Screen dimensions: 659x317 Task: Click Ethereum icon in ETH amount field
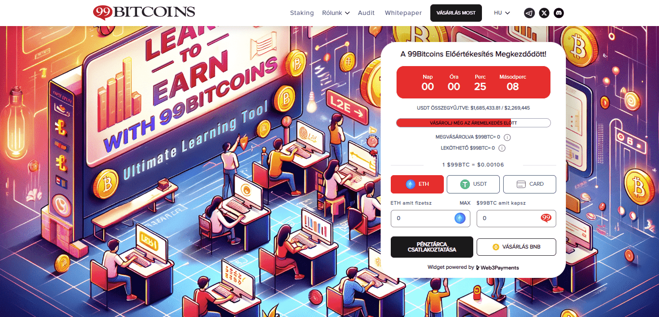tap(460, 218)
